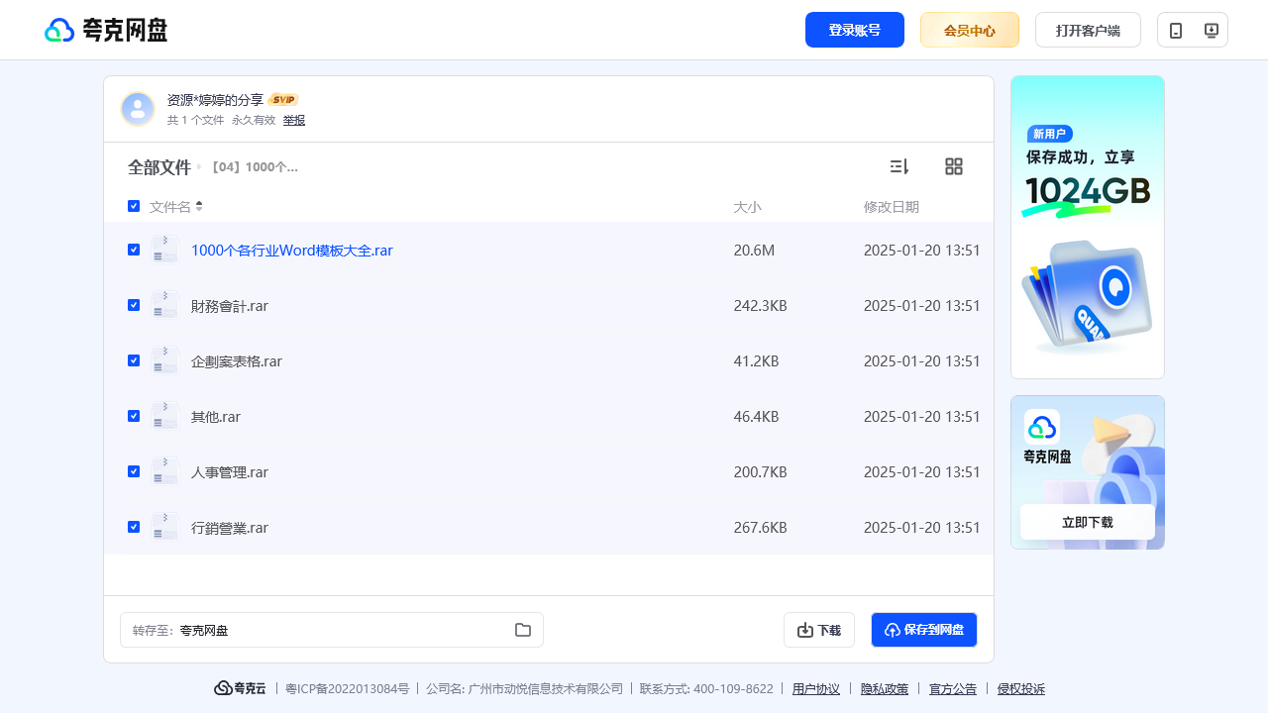This screenshot has height=713, width=1268.
Task: Uncheck the 行銷營業.rar checkbox
Action: coord(134,527)
